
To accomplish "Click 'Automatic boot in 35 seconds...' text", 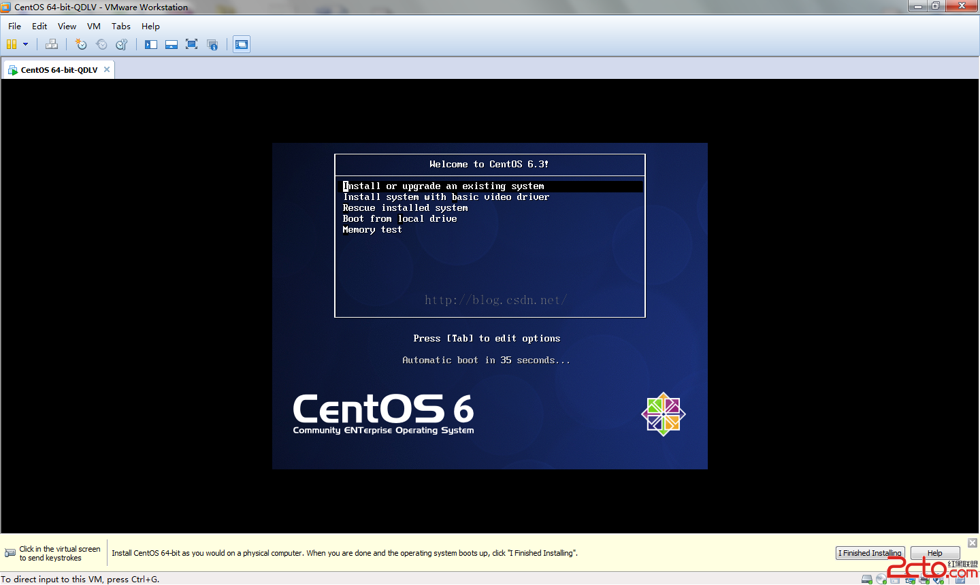I will tap(487, 360).
